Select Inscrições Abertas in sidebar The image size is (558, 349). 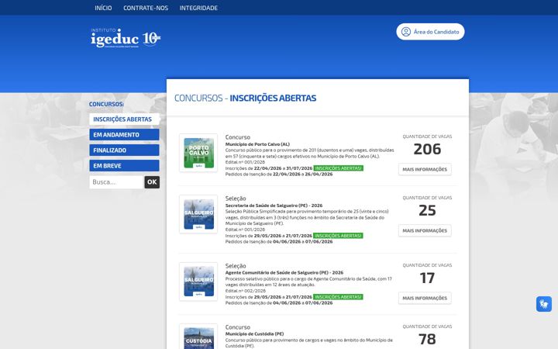pyautogui.click(x=124, y=119)
